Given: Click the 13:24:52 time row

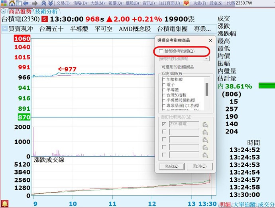Looking at the screenshot, I should coord(245,150).
